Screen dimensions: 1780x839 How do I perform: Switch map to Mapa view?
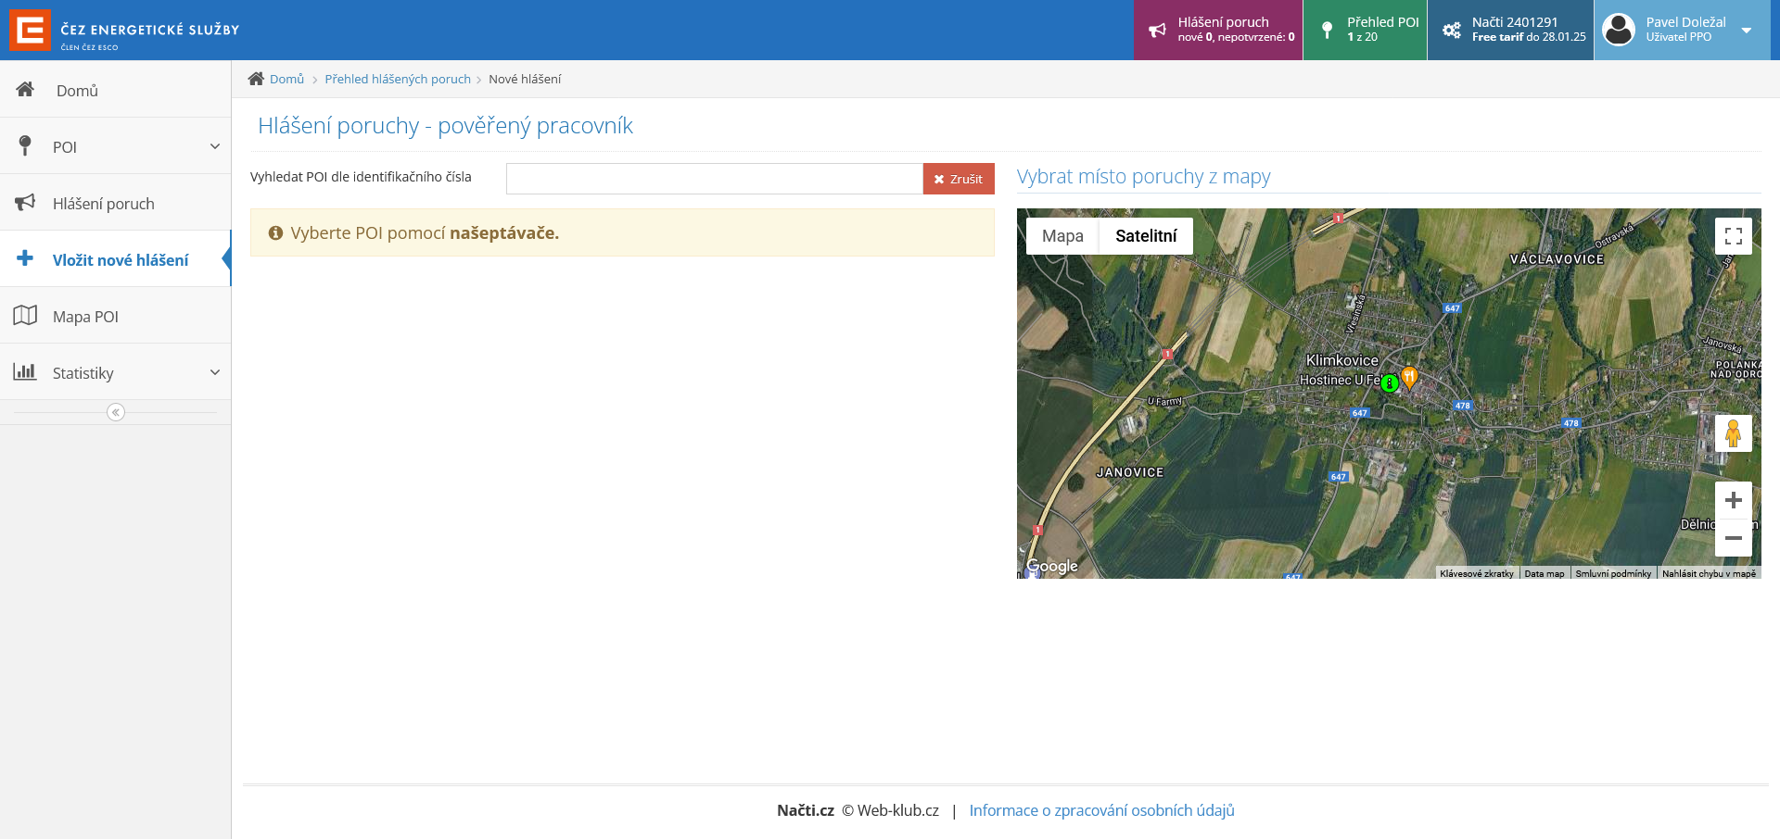click(x=1062, y=236)
